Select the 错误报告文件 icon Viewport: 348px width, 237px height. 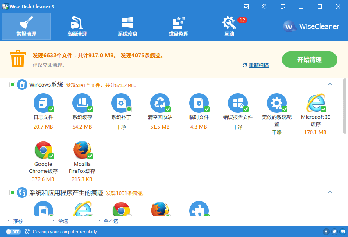click(238, 103)
